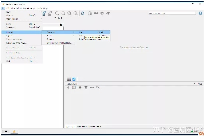Click the Enter search term field
The height and width of the screenshot is (139, 208).
172,13
